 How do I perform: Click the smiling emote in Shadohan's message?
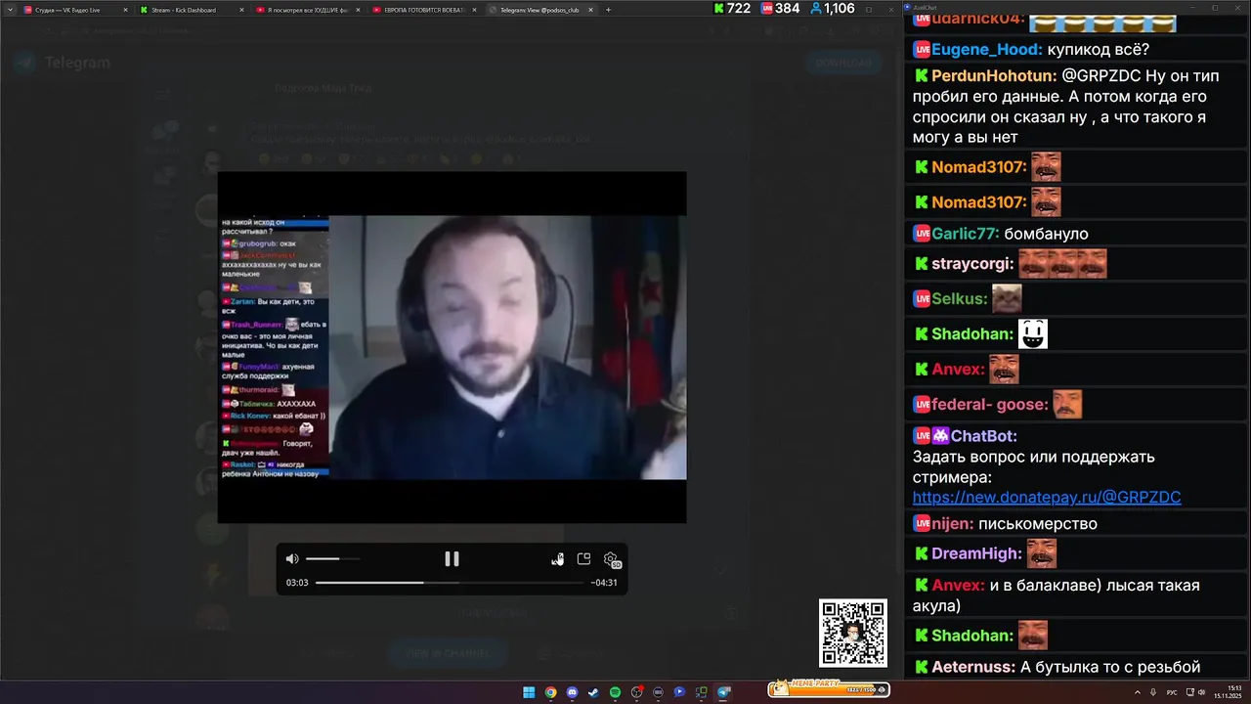coord(1033,333)
